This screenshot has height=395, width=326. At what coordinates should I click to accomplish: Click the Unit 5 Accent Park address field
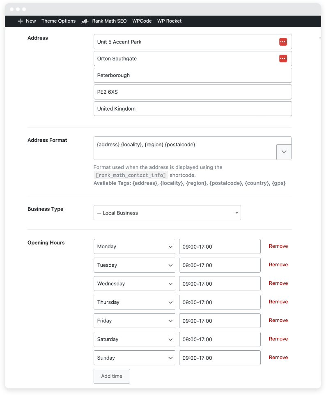193,42
